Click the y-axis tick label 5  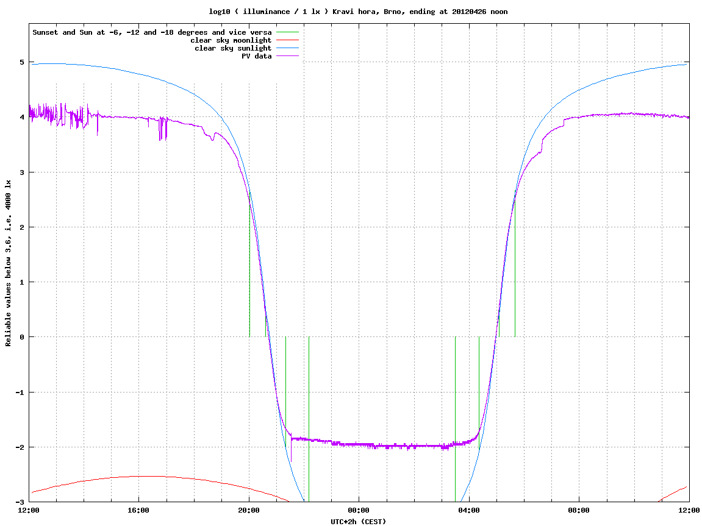pos(22,62)
